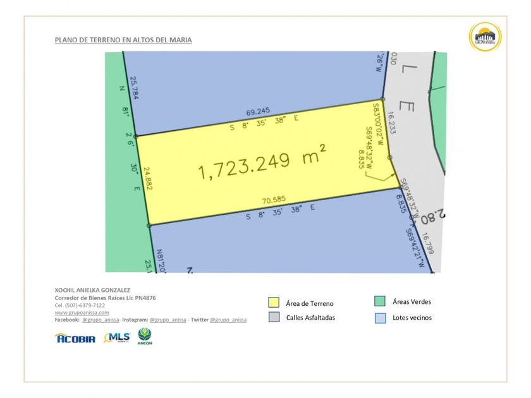The height and width of the screenshot is (398, 531).
Task: Click the name Xochil Anielka Gonzalez
Action: [92, 290]
